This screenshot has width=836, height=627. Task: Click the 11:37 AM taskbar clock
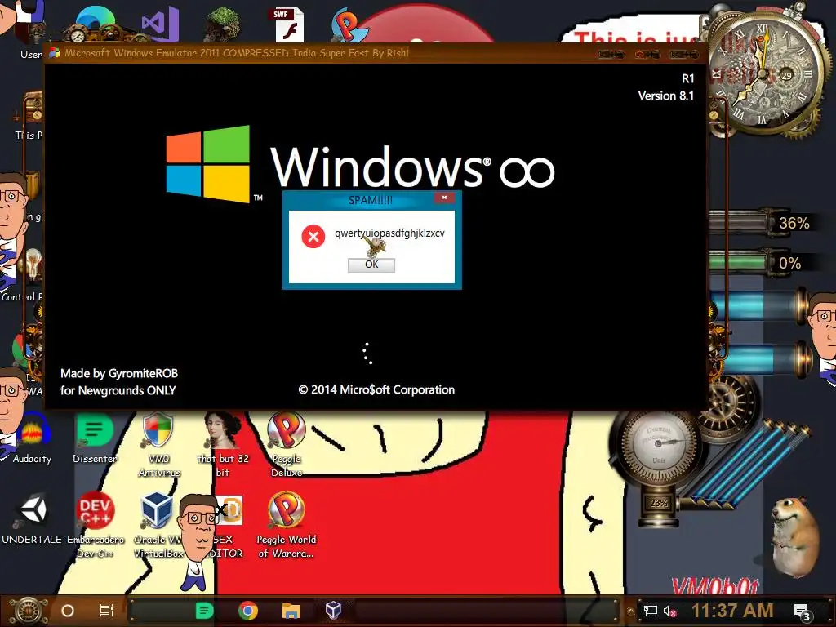pos(732,611)
